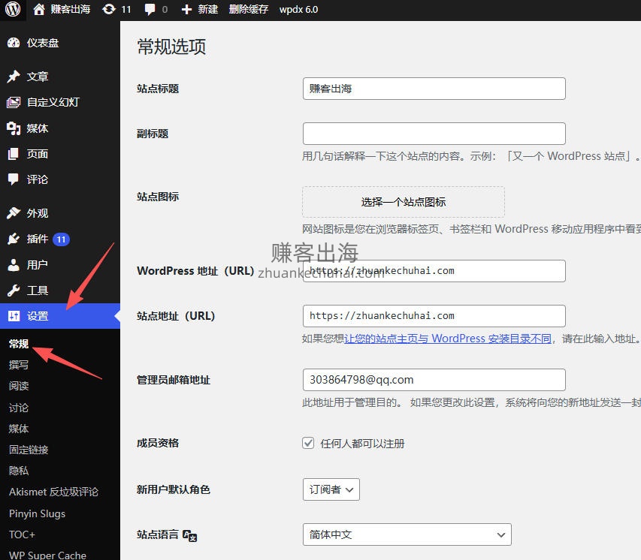Click the WordPress logo icon

[x=13, y=10]
